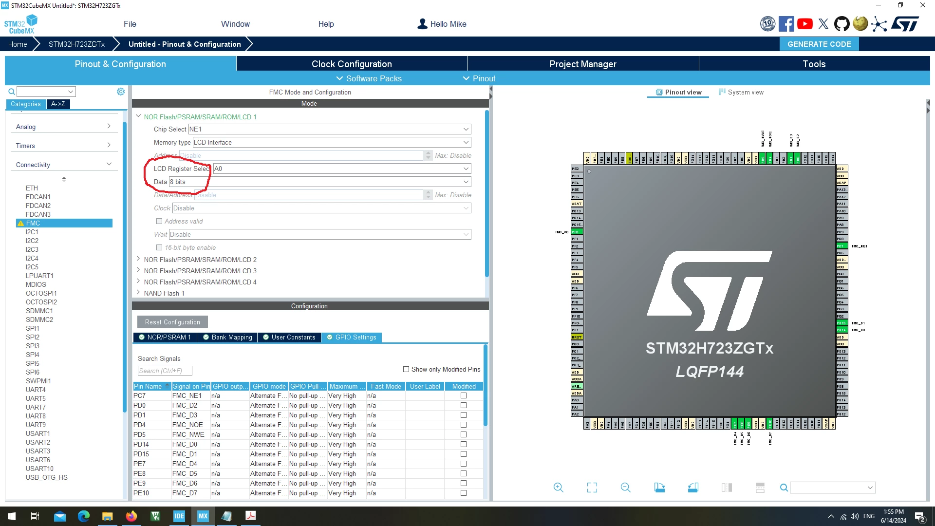The image size is (935, 526).
Task: Click the GENERATE CODE button
Action: coord(819,44)
